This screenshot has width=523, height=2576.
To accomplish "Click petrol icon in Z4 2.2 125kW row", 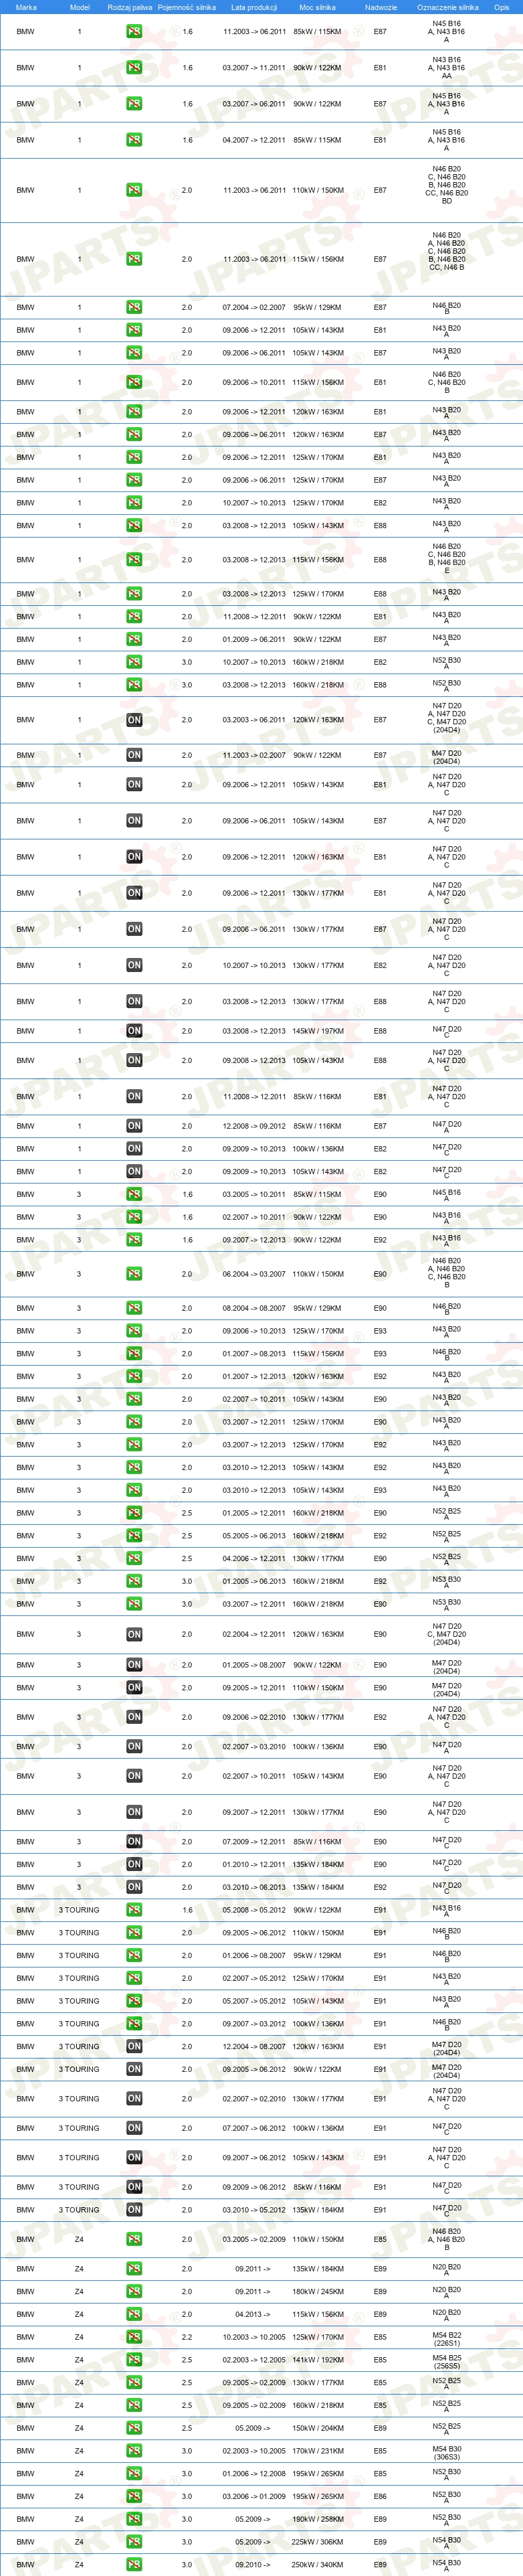I will pyautogui.click(x=134, y=2337).
